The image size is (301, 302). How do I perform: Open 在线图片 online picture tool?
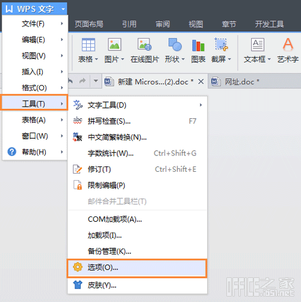[144, 45]
